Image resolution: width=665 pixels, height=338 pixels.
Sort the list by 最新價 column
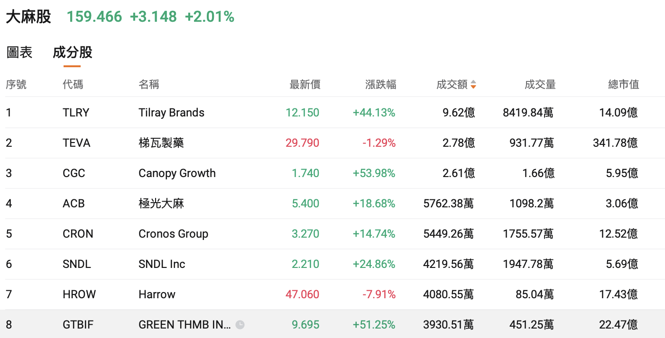pyautogui.click(x=305, y=85)
